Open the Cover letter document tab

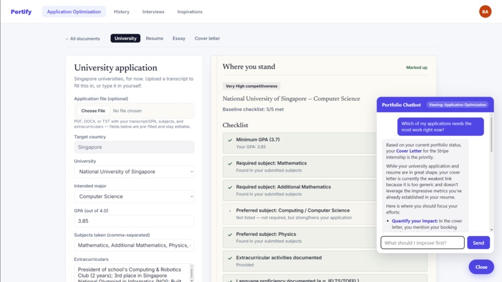[x=207, y=39]
